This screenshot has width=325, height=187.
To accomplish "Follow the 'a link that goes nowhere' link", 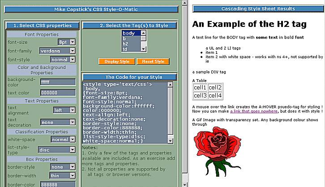I will (x=254, y=111).
